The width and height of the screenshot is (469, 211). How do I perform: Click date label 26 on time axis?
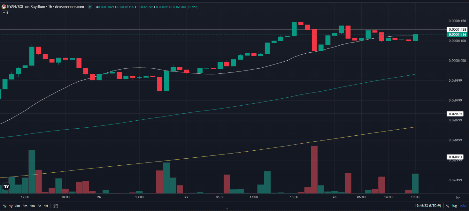[x=99, y=197]
